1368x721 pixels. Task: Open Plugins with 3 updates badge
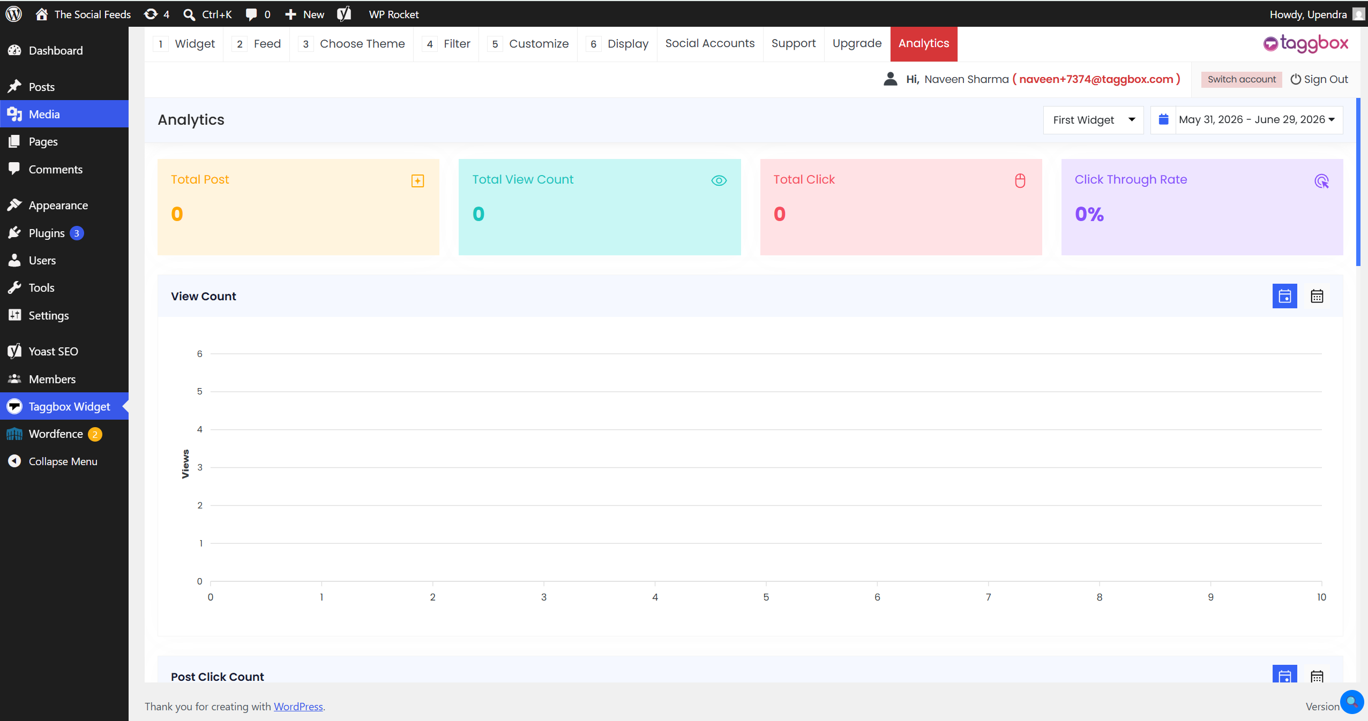tap(64, 233)
